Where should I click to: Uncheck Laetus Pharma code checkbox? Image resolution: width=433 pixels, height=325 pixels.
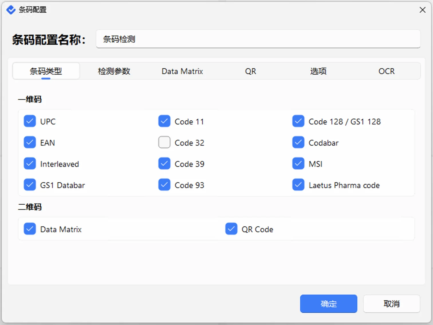click(x=298, y=185)
